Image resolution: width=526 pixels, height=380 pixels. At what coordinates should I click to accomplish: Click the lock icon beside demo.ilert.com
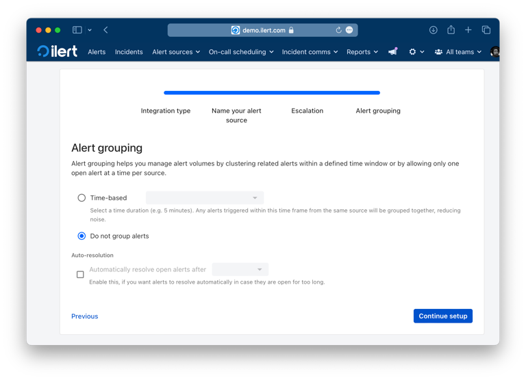[291, 30]
